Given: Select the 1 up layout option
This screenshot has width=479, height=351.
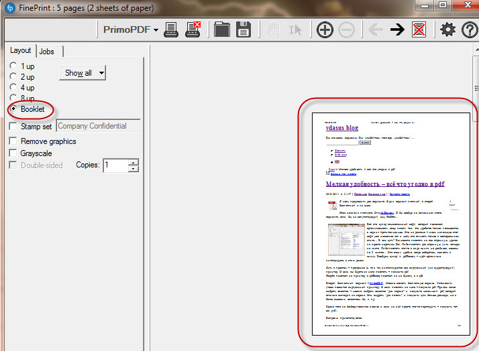Looking at the screenshot, I should tap(13, 66).
